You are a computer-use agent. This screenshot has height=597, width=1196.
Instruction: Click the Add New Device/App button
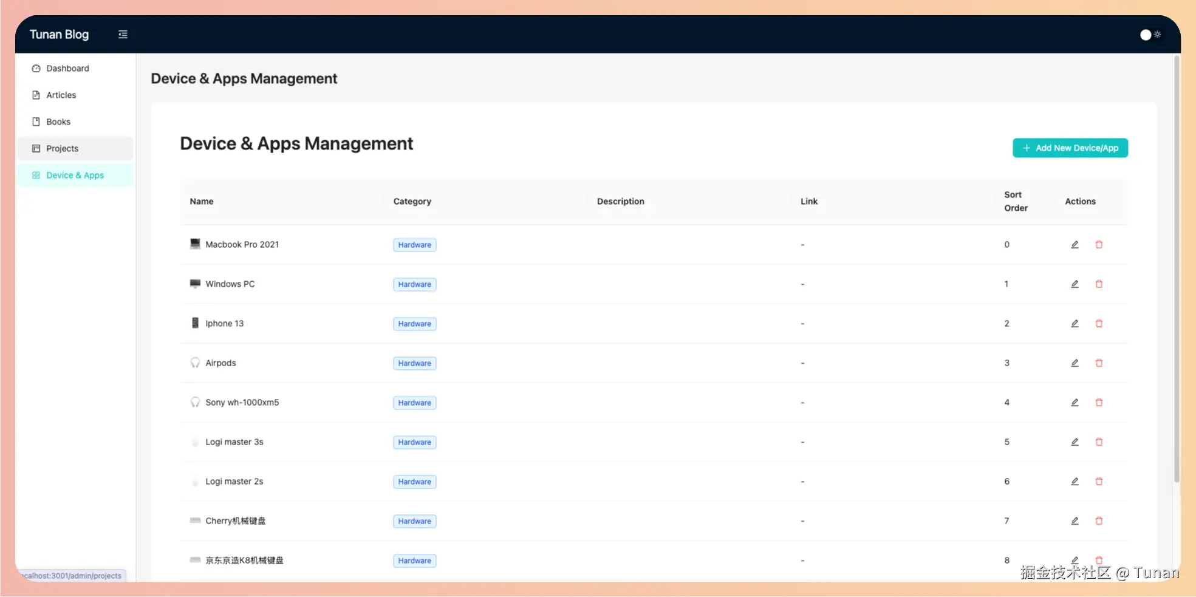tap(1070, 148)
